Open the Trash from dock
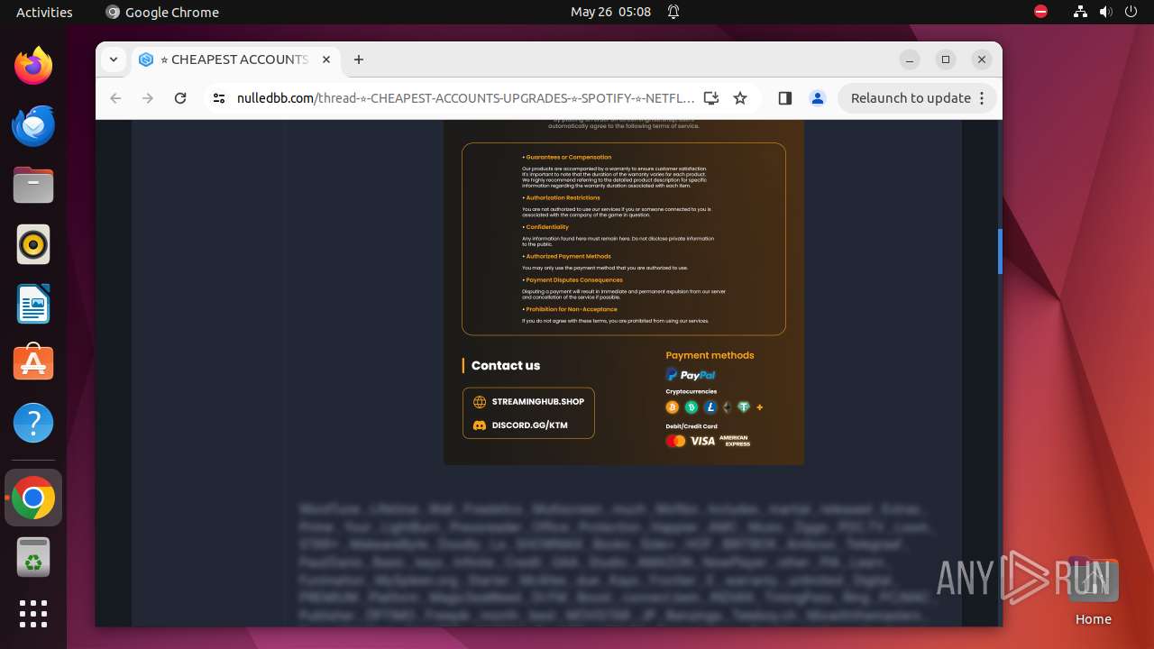Screen dimensions: 1154x649 coord(33,557)
